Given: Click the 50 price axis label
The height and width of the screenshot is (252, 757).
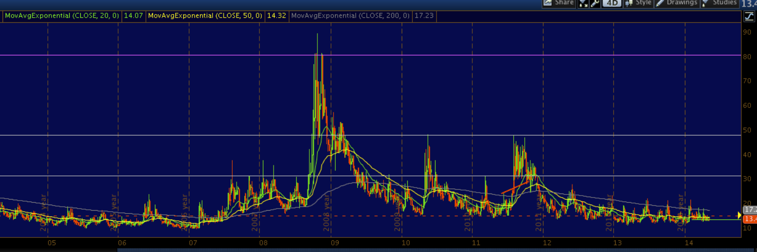Looking at the screenshot, I should (x=747, y=130).
